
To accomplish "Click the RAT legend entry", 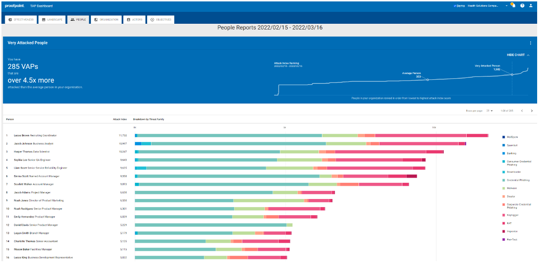I will (507, 224).
